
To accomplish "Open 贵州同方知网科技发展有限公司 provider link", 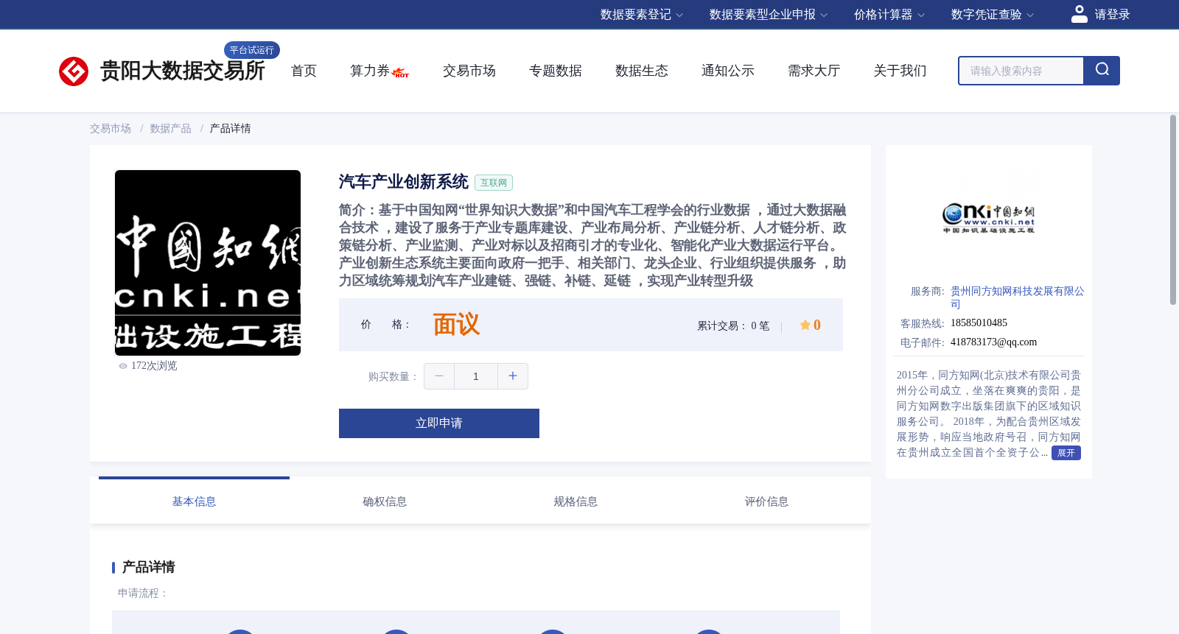I will [1017, 297].
